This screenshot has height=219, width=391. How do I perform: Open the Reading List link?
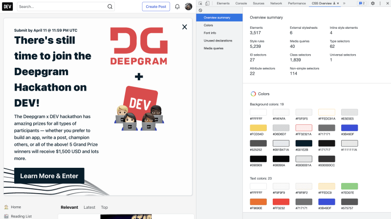pos(21,216)
